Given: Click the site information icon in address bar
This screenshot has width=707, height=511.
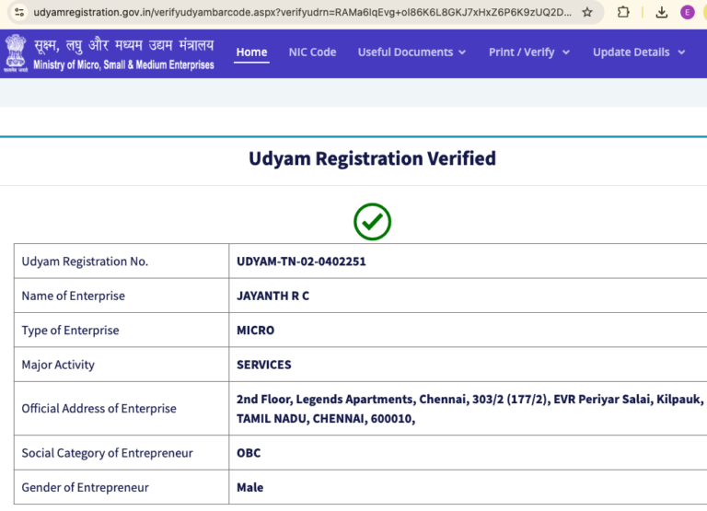Looking at the screenshot, I should [19, 12].
